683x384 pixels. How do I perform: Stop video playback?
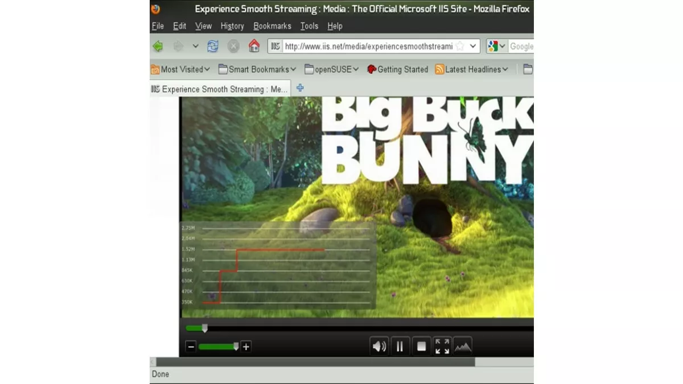(x=421, y=346)
